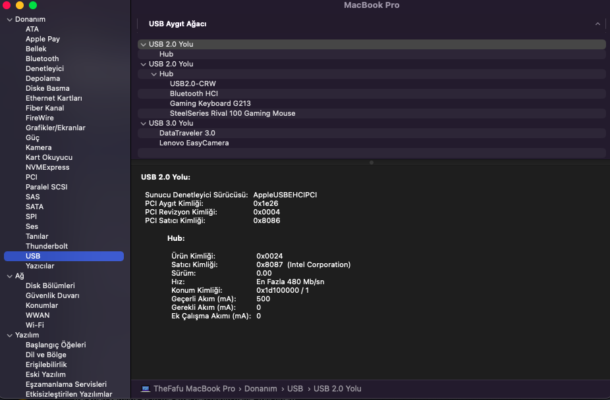The image size is (610, 400).
Task: Open NVMExpress in the sidebar
Action: pos(48,167)
